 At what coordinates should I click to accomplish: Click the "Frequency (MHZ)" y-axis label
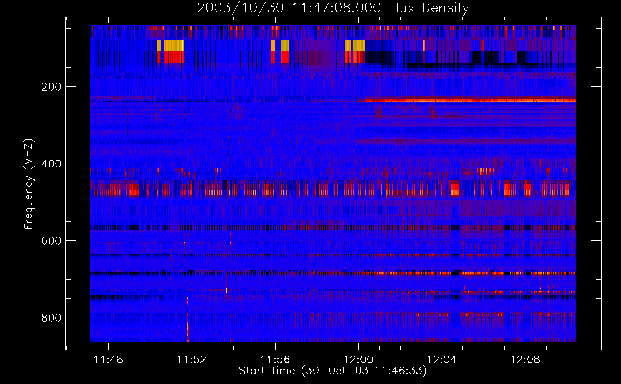29,184
